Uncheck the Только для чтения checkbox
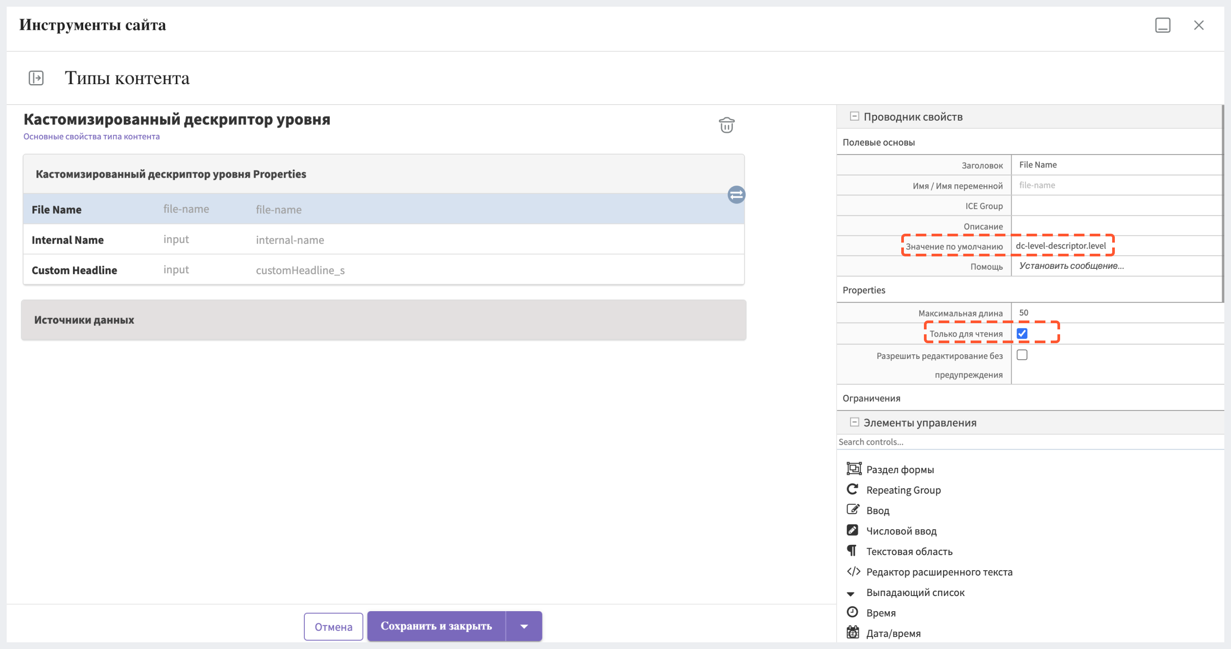This screenshot has width=1231, height=649. [1022, 333]
